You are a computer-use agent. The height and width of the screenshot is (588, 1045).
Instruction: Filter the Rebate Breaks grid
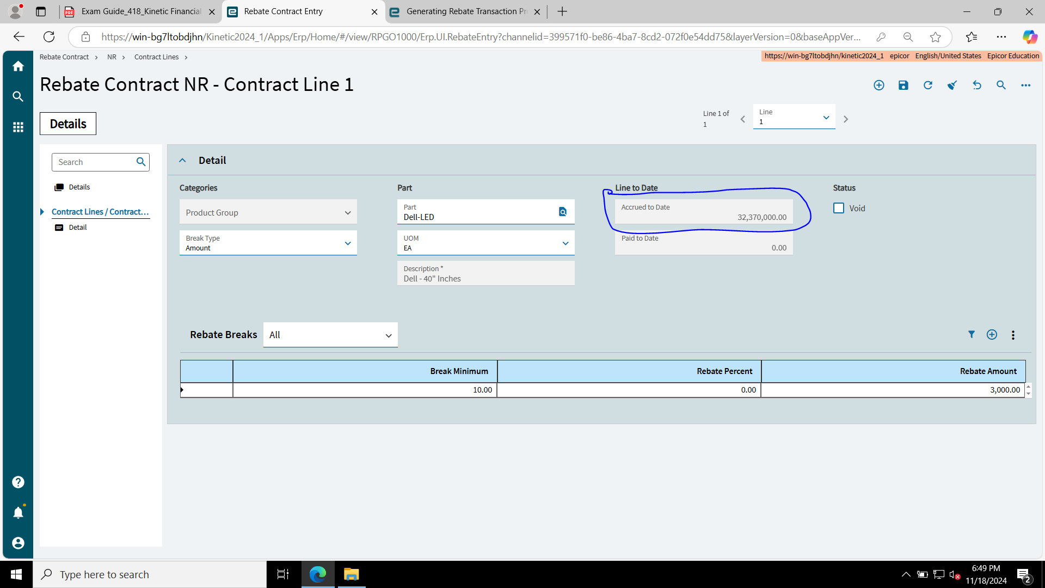point(972,334)
